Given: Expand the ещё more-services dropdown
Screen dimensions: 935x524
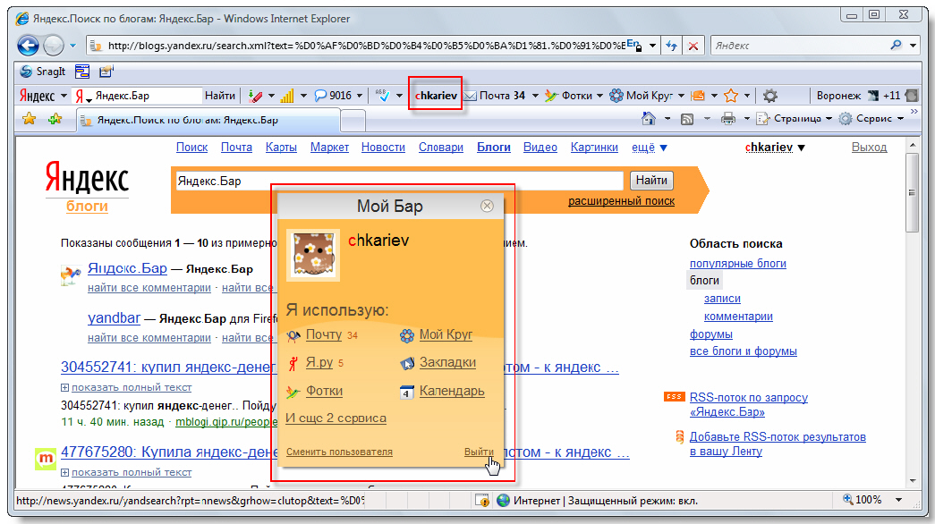Looking at the screenshot, I should pos(649,148).
